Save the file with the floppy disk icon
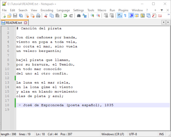 (x=15, y=16)
